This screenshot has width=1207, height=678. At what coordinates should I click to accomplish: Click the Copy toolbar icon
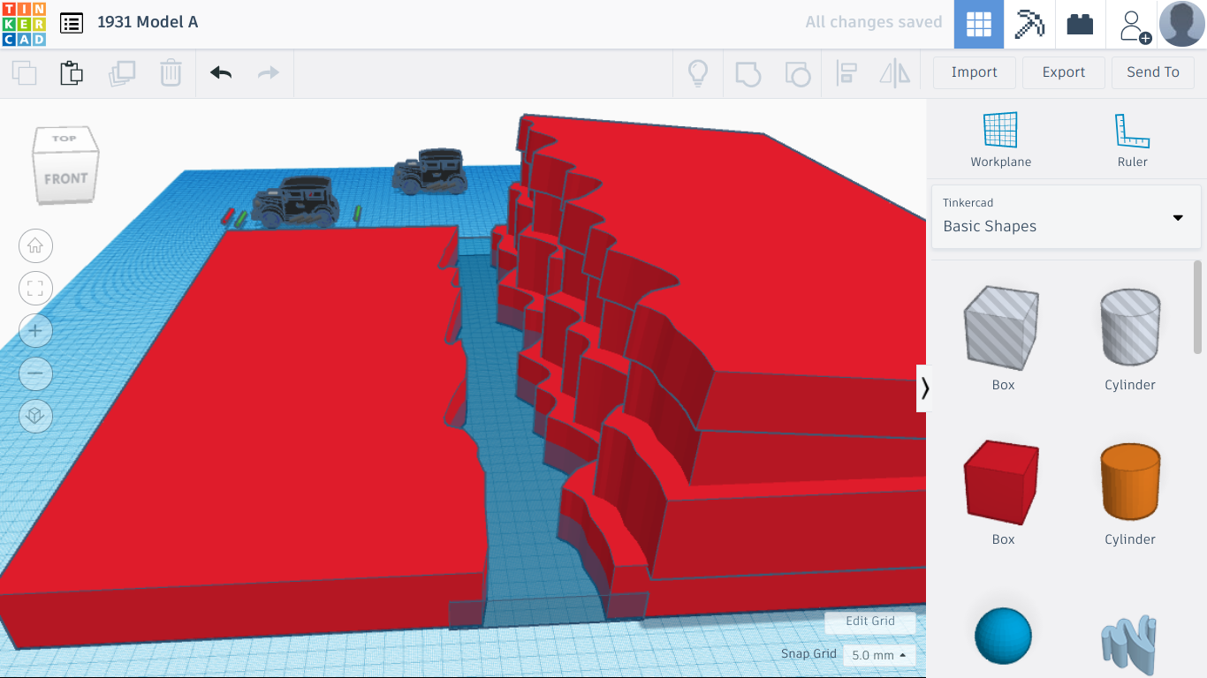click(24, 72)
